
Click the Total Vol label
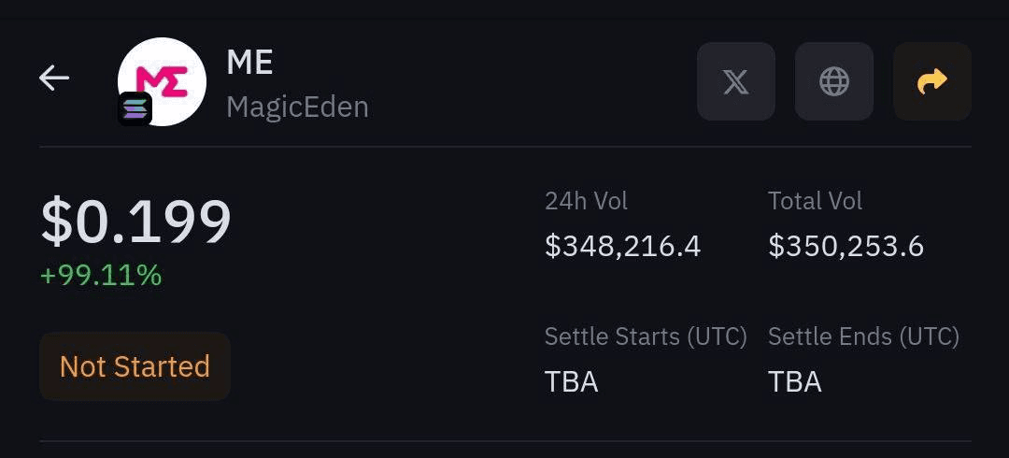point(815,201)
